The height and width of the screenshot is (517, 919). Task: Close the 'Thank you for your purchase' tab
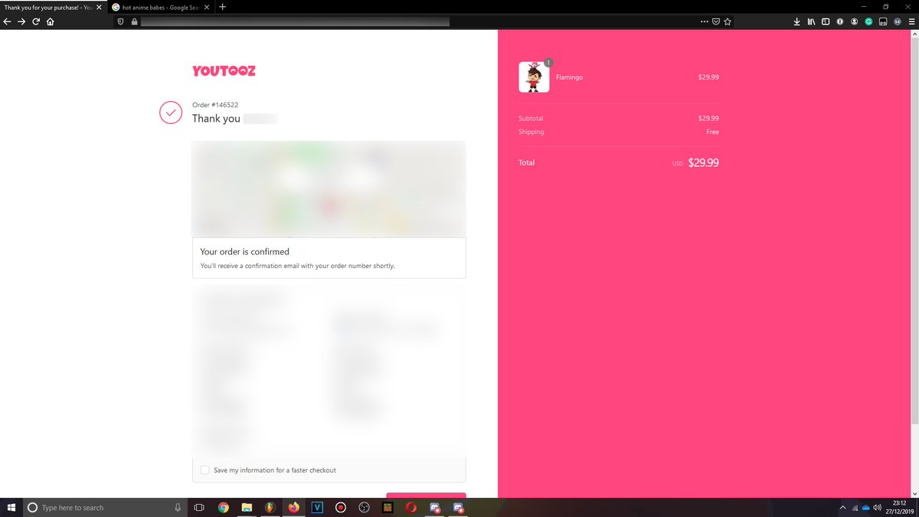pyautogui.click(x=99, y=7)
